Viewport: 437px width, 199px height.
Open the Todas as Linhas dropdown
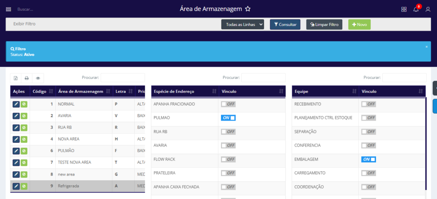(242, 25)
